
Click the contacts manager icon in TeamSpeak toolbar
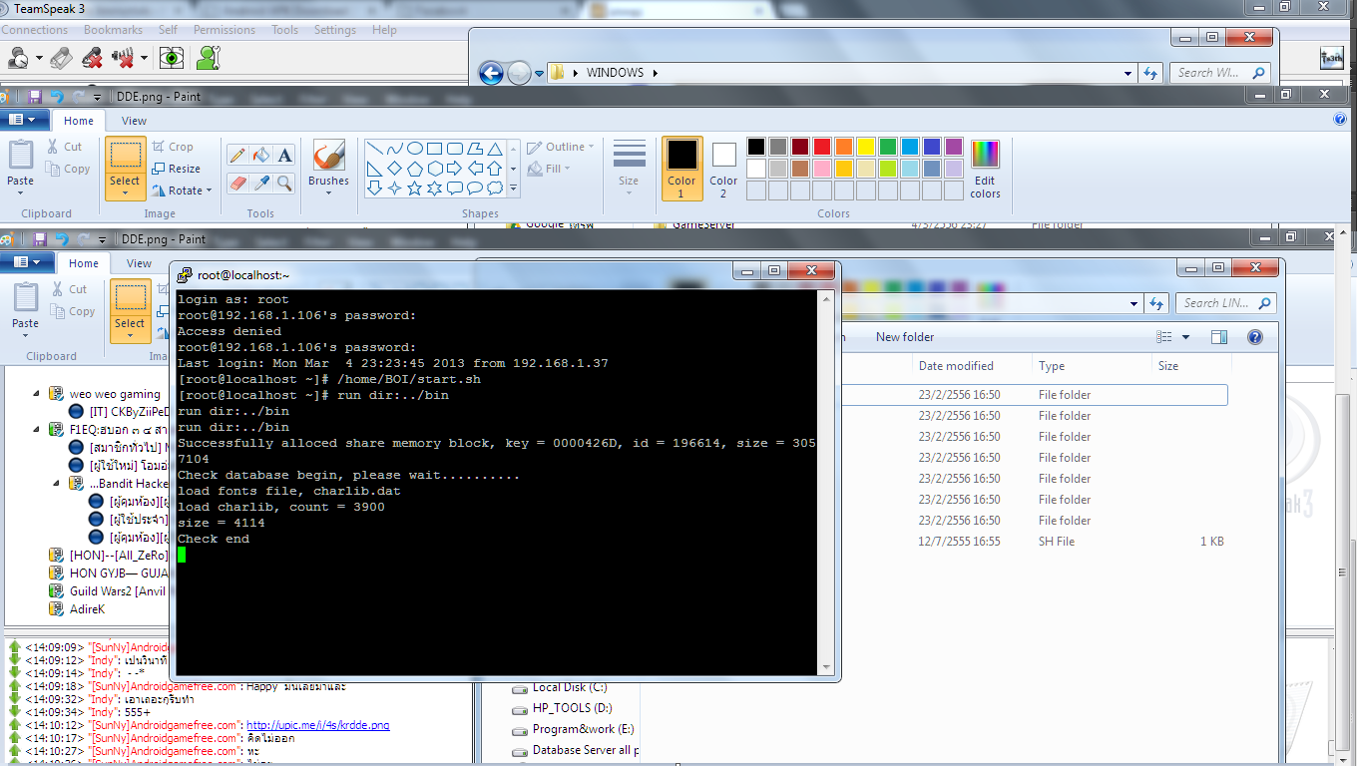pyautogui.click(x=208, y=58)
